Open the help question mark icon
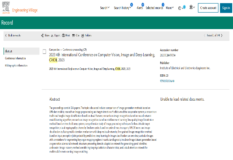The width and height of the screenshot is (233, 160). tap(179, 8)
